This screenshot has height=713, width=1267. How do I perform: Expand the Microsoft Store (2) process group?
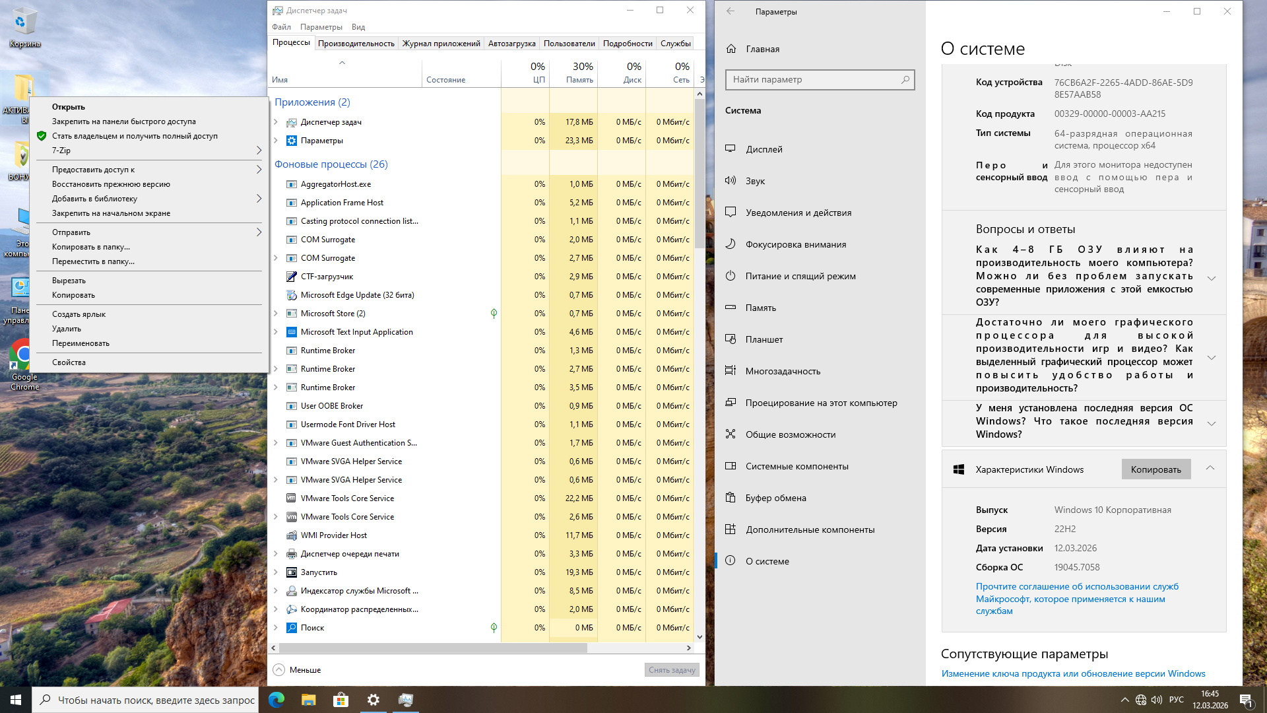tap(276, 314)
